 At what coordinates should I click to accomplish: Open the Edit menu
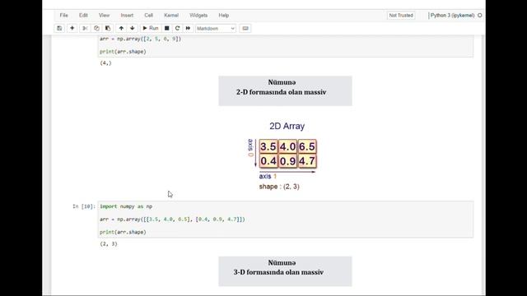83,16
